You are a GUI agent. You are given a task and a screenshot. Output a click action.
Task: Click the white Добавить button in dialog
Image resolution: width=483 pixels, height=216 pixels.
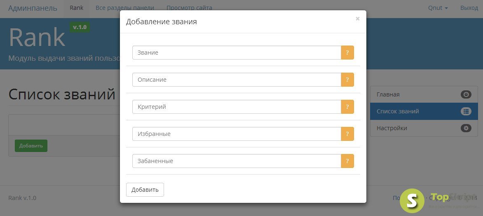tap(145, 190)
